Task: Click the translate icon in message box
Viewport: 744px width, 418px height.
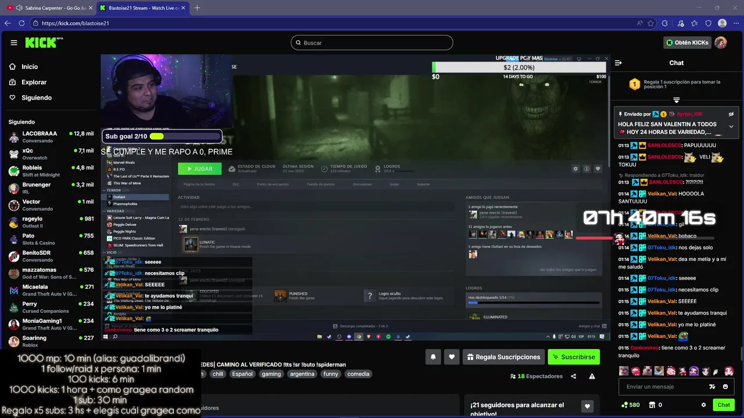Action: 712,387
